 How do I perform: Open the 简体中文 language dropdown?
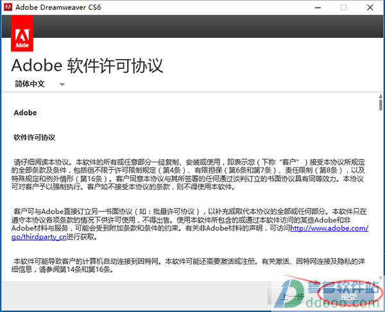pos(40,84)
